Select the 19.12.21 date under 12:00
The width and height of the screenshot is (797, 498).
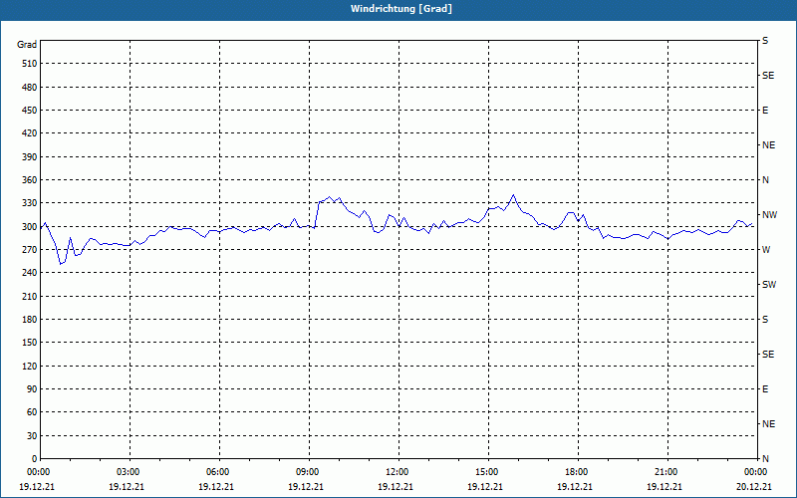[x=396, y=486]
